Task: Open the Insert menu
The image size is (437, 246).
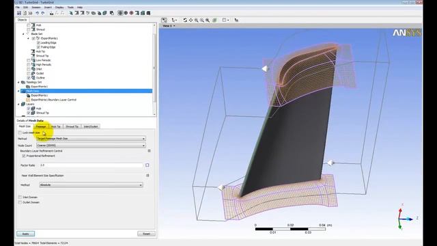Action: pos(48,8)
